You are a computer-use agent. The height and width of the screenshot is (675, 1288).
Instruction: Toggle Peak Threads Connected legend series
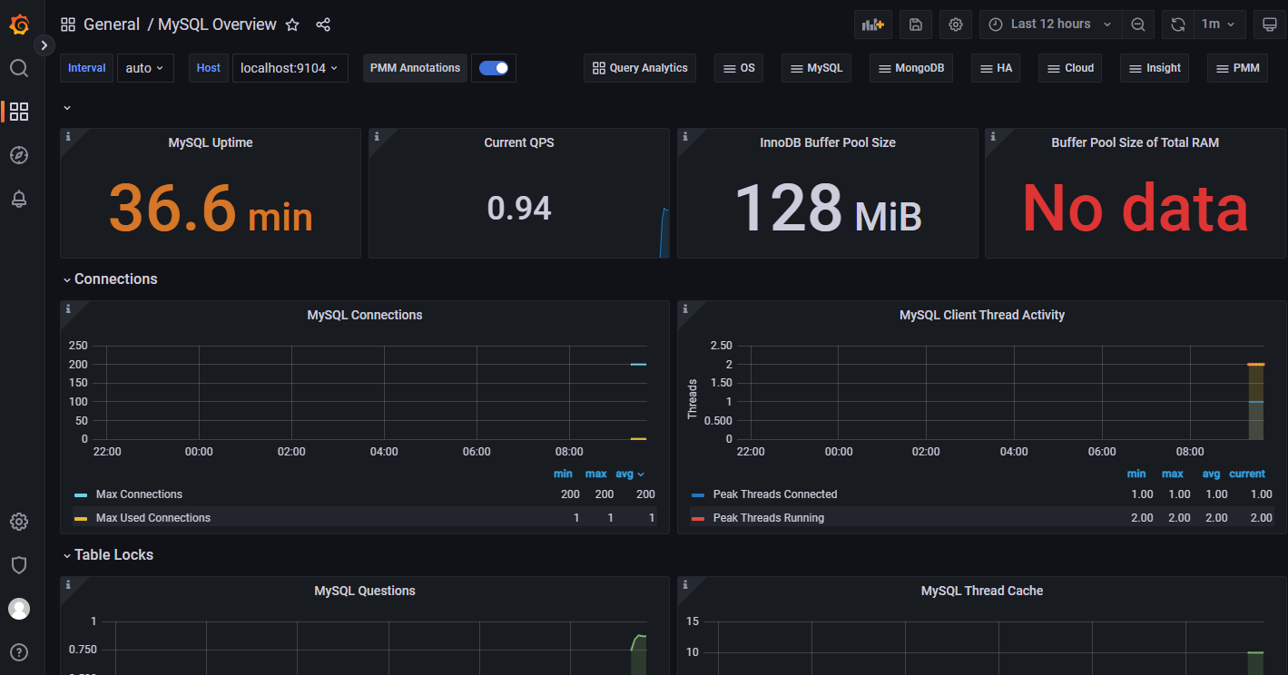coord(775,494)
